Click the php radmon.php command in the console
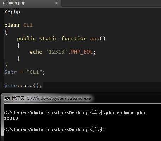The height and width of the screenshot is (141, 161). [125, 113]
